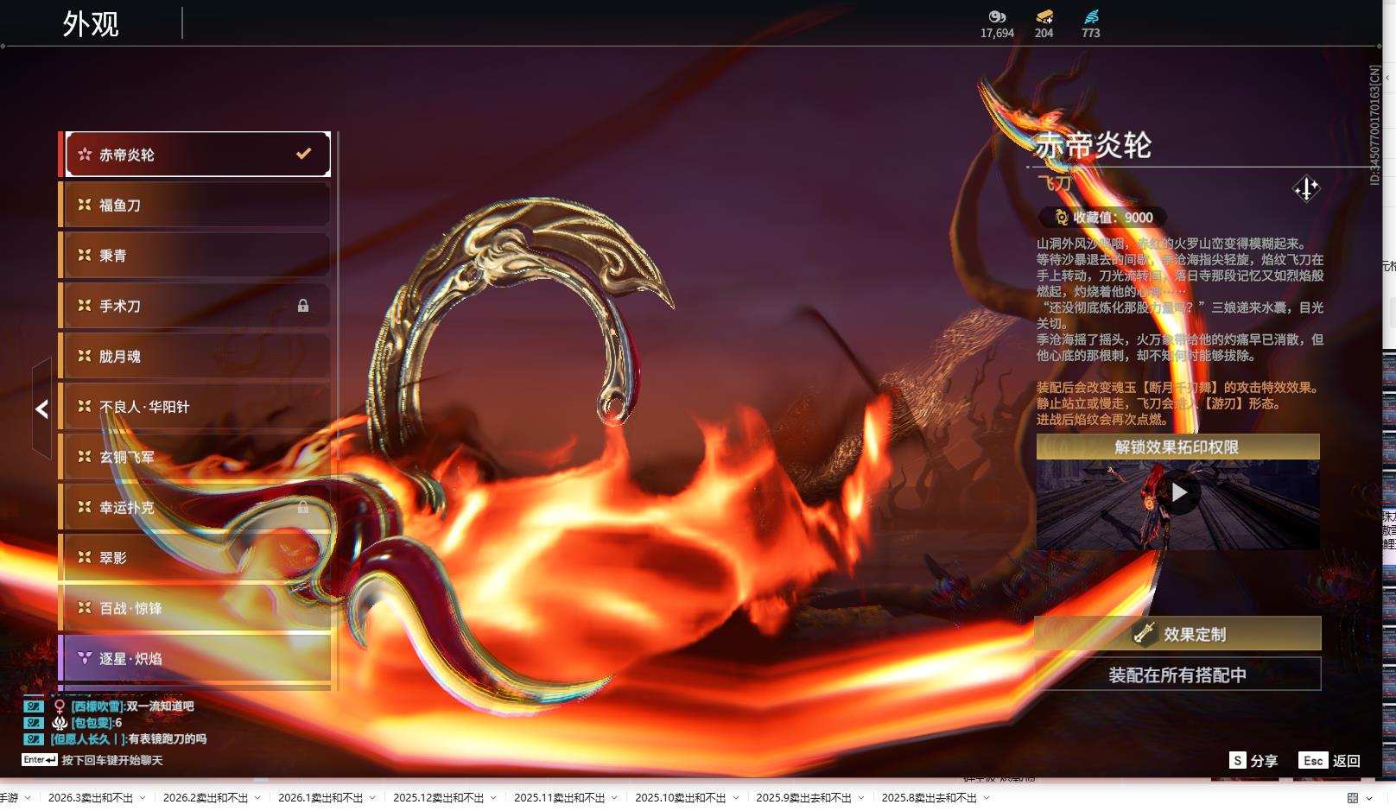The image size is (1396, 811).
Task: Click 装配在所有搭配中 button
Action: [1178, 675]
